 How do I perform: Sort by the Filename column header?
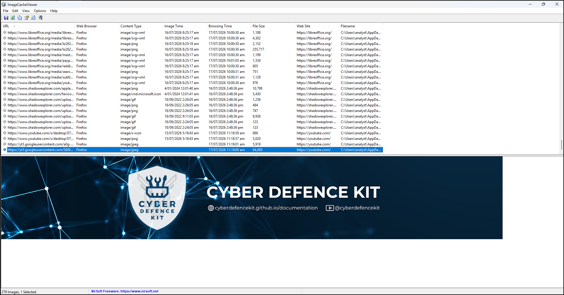(x=361, y=26)
